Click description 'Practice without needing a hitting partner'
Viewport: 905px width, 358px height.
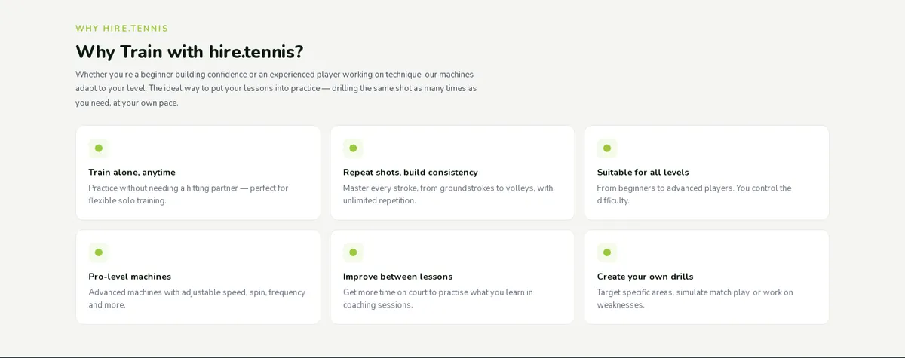189,194
